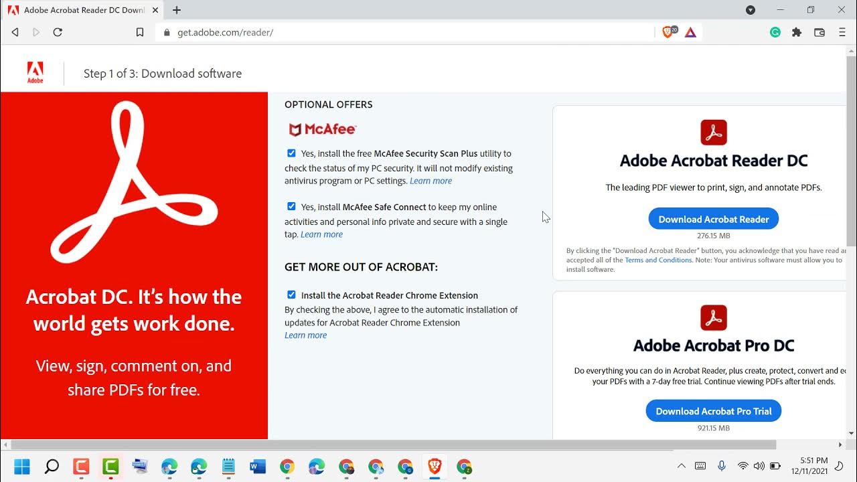Open the Brave Wallet icon
Screen dimensions: 857x482
[x=820, y=32]
